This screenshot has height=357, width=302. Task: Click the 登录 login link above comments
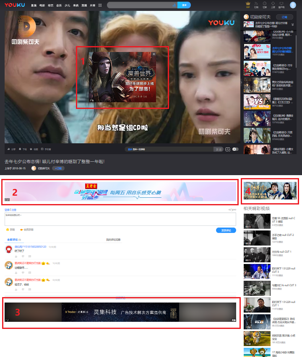7,210
